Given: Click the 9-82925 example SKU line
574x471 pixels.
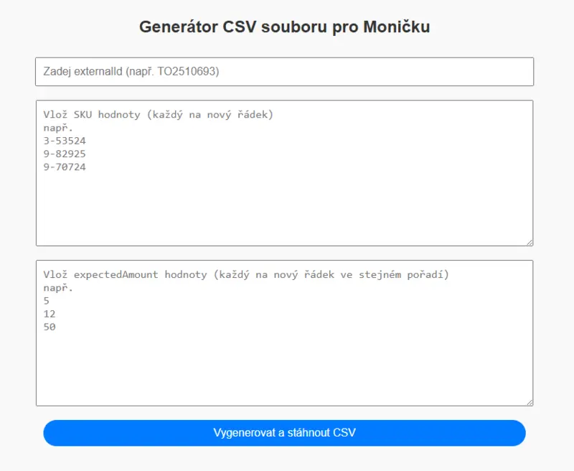Looking at the screenshot, I should (x=65, y=154).
